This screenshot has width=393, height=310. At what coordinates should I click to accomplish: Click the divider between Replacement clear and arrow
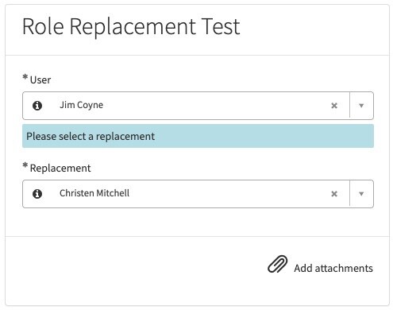349,194
